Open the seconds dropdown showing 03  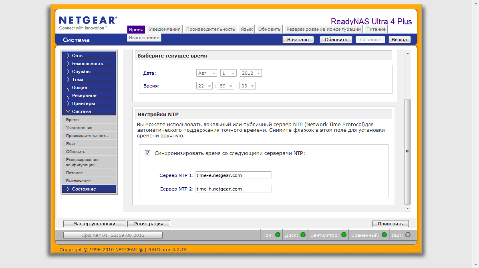click(x=248, y=86)
